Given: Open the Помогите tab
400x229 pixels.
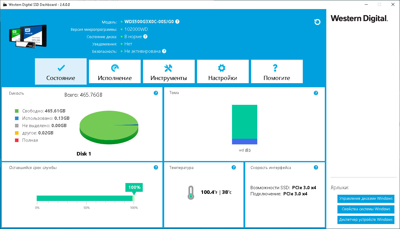Looking at the screenshot, I should tap(277, 71).
